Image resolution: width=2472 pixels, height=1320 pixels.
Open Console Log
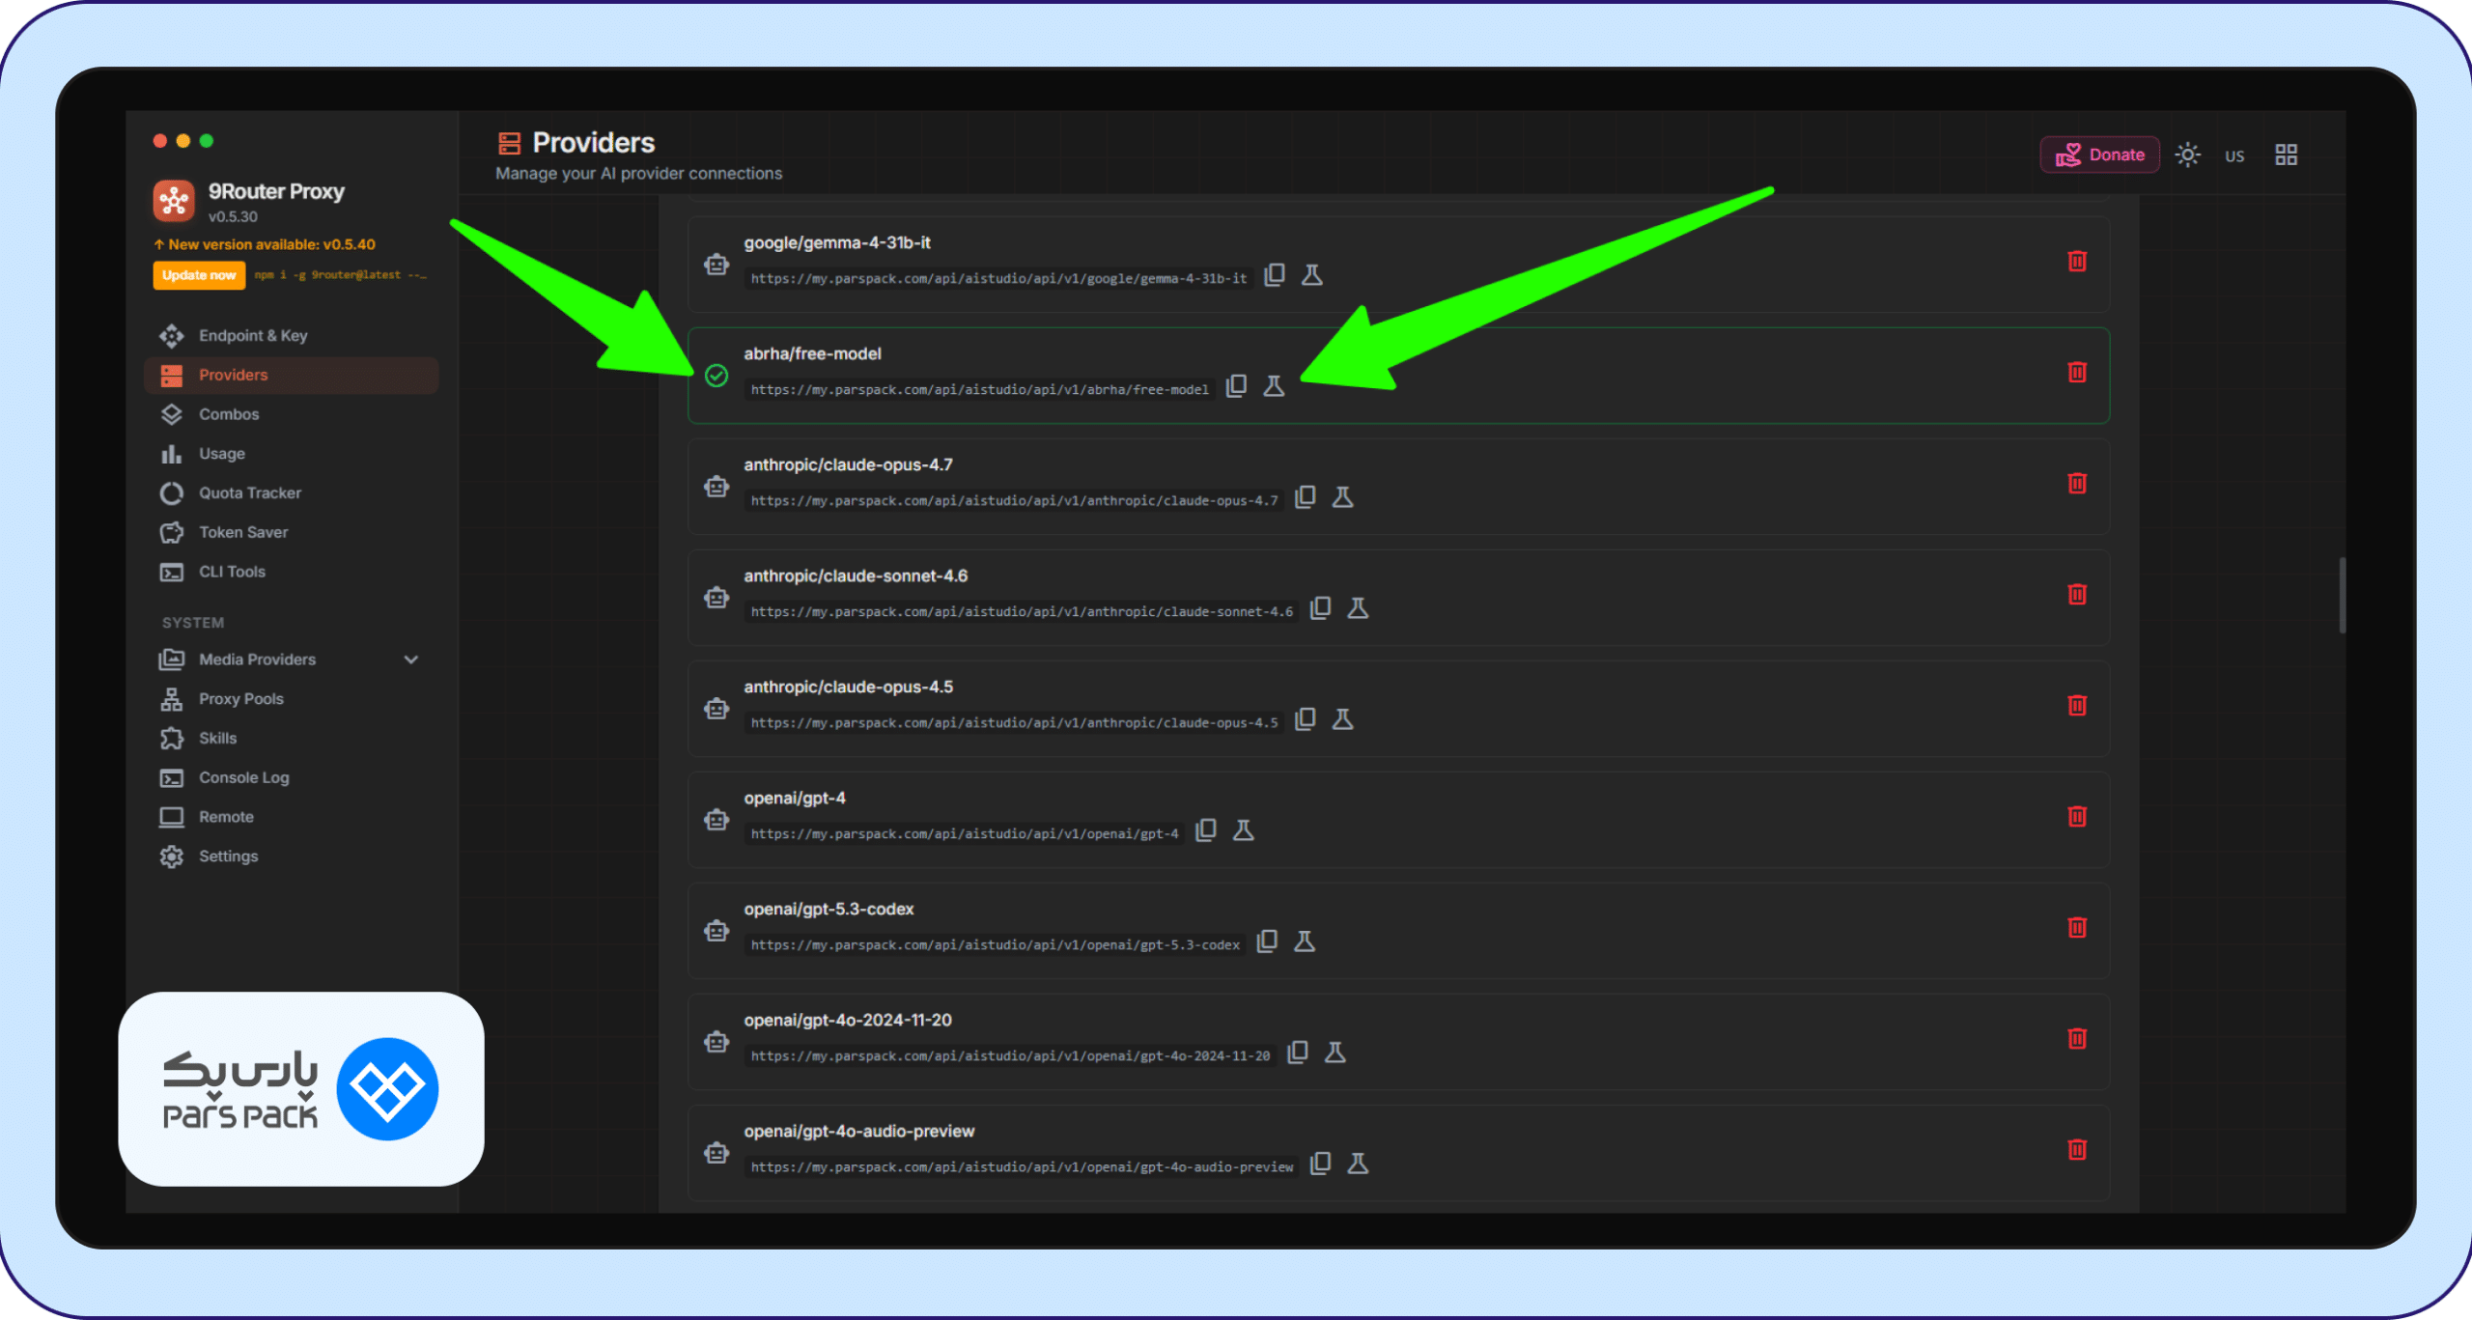click(x=291, y=777)
